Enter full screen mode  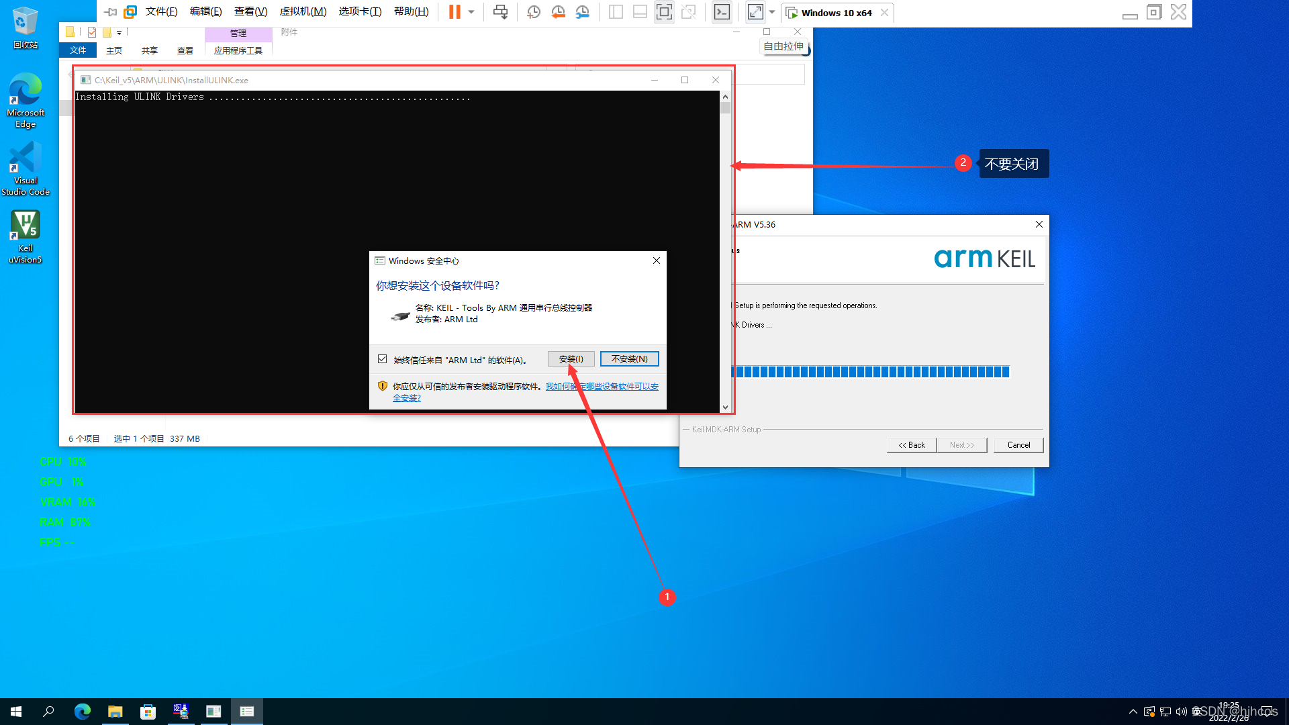point(664,12)
